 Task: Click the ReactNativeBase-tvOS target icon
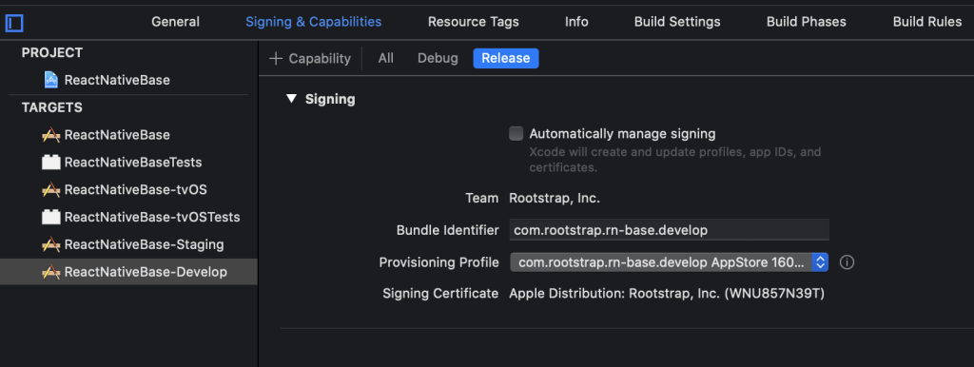51,189
